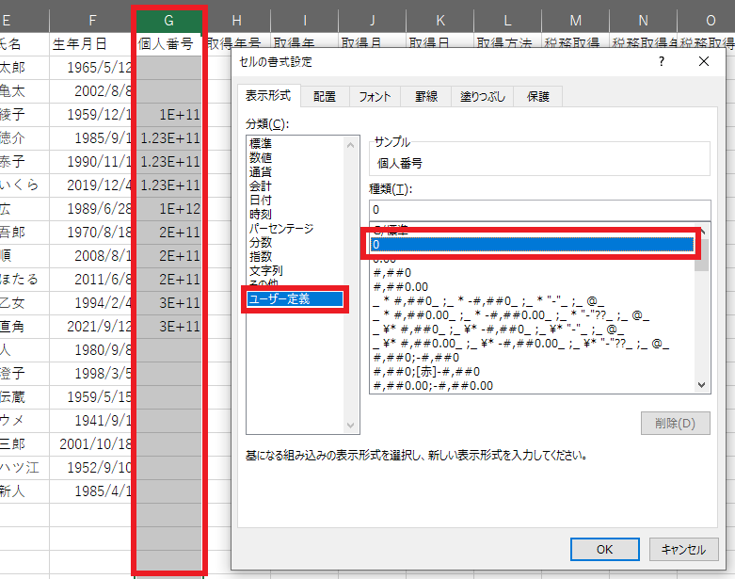Select the 塗りつぶし tab
The height and width of the screenshot is (579, 735).
[483, 96]
